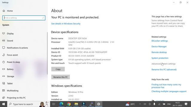This screenshot has width=191, height=107.
Task: Click the battery icon in system tray
Action: tap(164, 104)
